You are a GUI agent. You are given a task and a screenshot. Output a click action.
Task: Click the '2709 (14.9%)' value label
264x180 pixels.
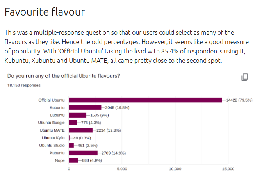(x=113, y=153)
